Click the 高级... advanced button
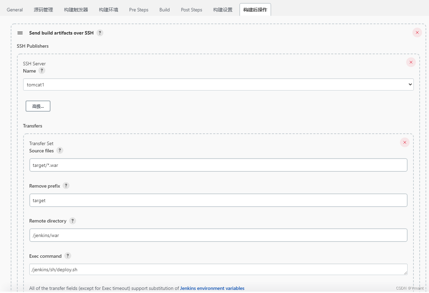429x293 pixels. (x=38, y=106)
